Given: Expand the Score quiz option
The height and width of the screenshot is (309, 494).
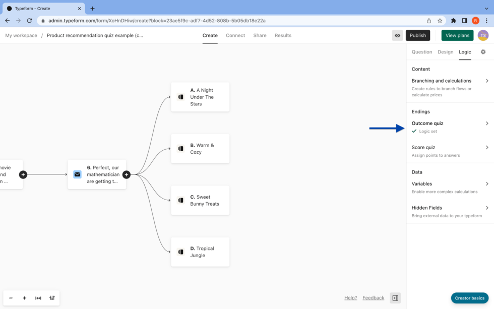Looking at the screenshot, I should [450, 148].
